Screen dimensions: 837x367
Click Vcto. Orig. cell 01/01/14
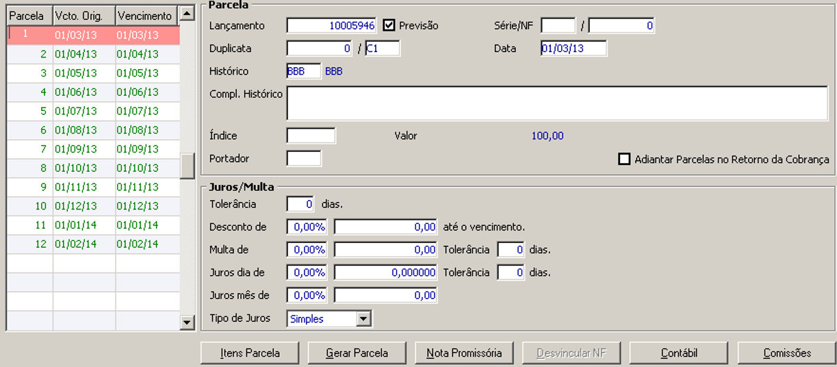[84, 225]
